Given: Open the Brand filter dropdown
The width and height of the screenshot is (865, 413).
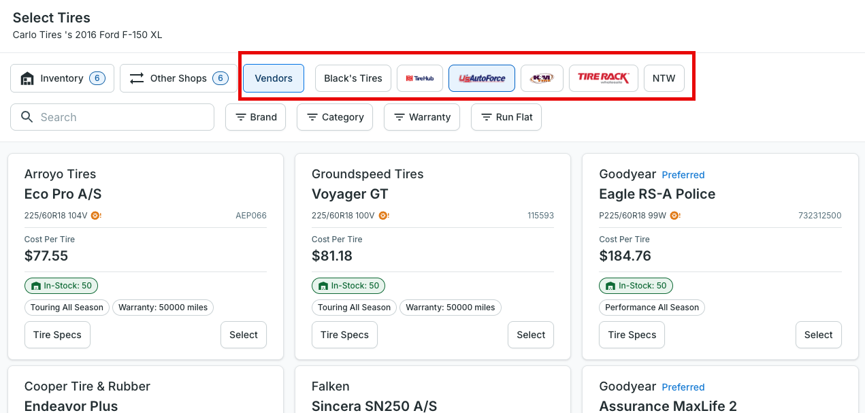Looking at the screenshot, I should (x=256, y=117).
